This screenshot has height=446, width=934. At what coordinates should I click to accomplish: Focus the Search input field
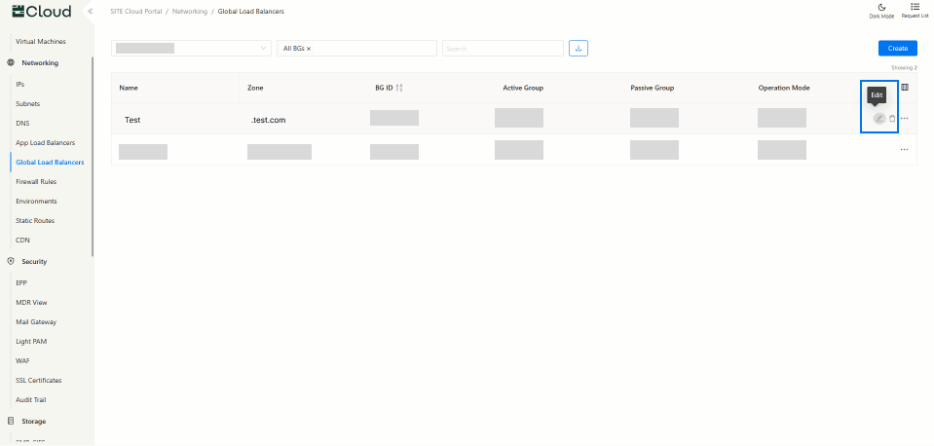[x=502, y=48]
